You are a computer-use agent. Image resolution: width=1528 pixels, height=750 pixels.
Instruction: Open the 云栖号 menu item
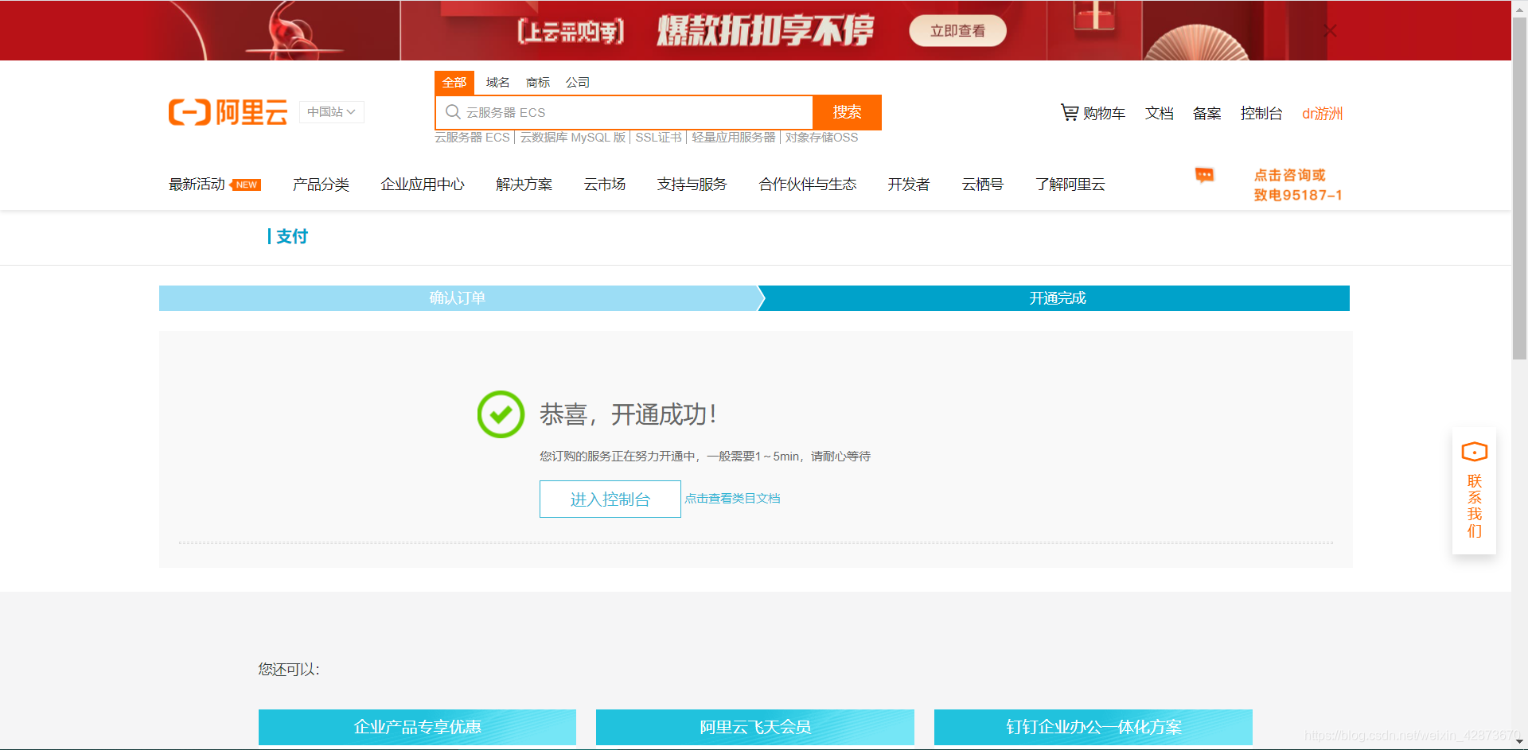(x=983, y=185)
